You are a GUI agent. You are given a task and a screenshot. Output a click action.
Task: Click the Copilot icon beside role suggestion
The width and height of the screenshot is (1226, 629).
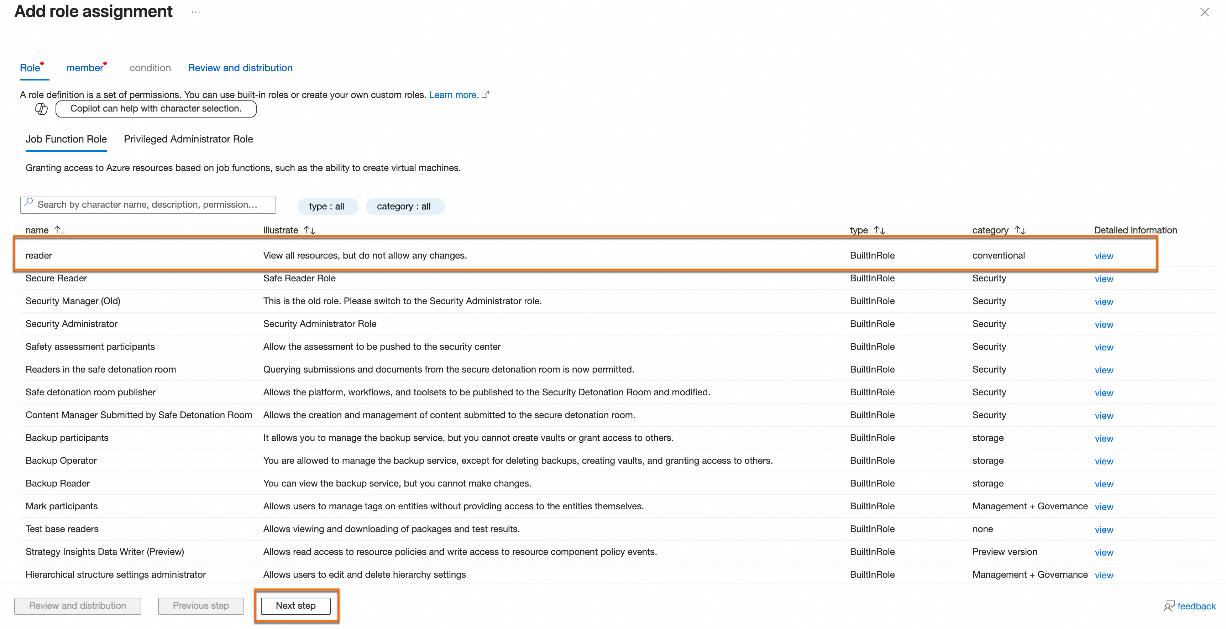[41, 109]
